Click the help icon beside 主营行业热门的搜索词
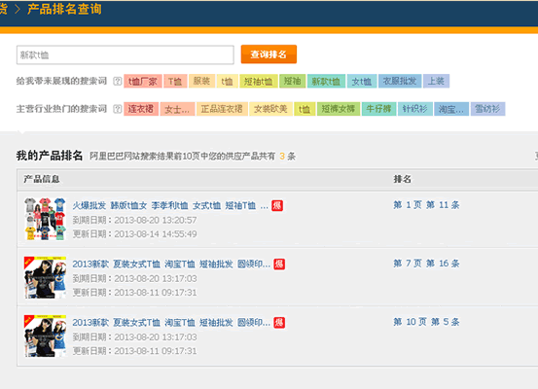The image size is (538, 389). (x=118, y=109)
